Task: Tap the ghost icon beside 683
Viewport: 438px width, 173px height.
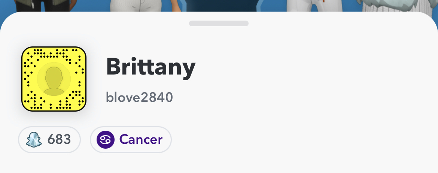Action: (34, 139)
